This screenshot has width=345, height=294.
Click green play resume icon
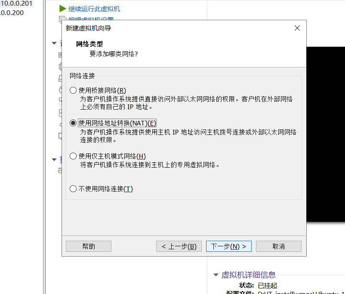(x=63, y=9)
